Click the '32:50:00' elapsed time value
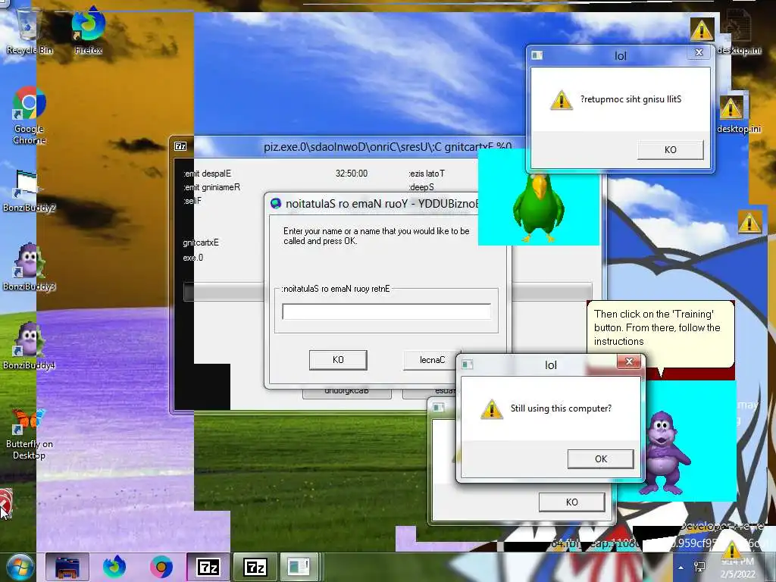Image resolution: width=776 pixels, height=582 pixels. (352, 174)
